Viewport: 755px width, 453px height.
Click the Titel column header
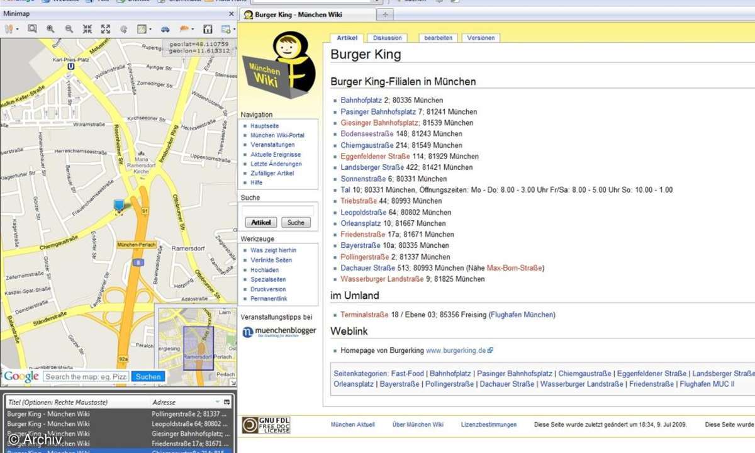[77, 401]
